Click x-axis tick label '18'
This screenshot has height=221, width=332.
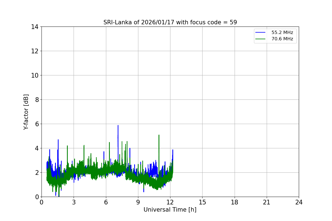(x=235, y=202)
